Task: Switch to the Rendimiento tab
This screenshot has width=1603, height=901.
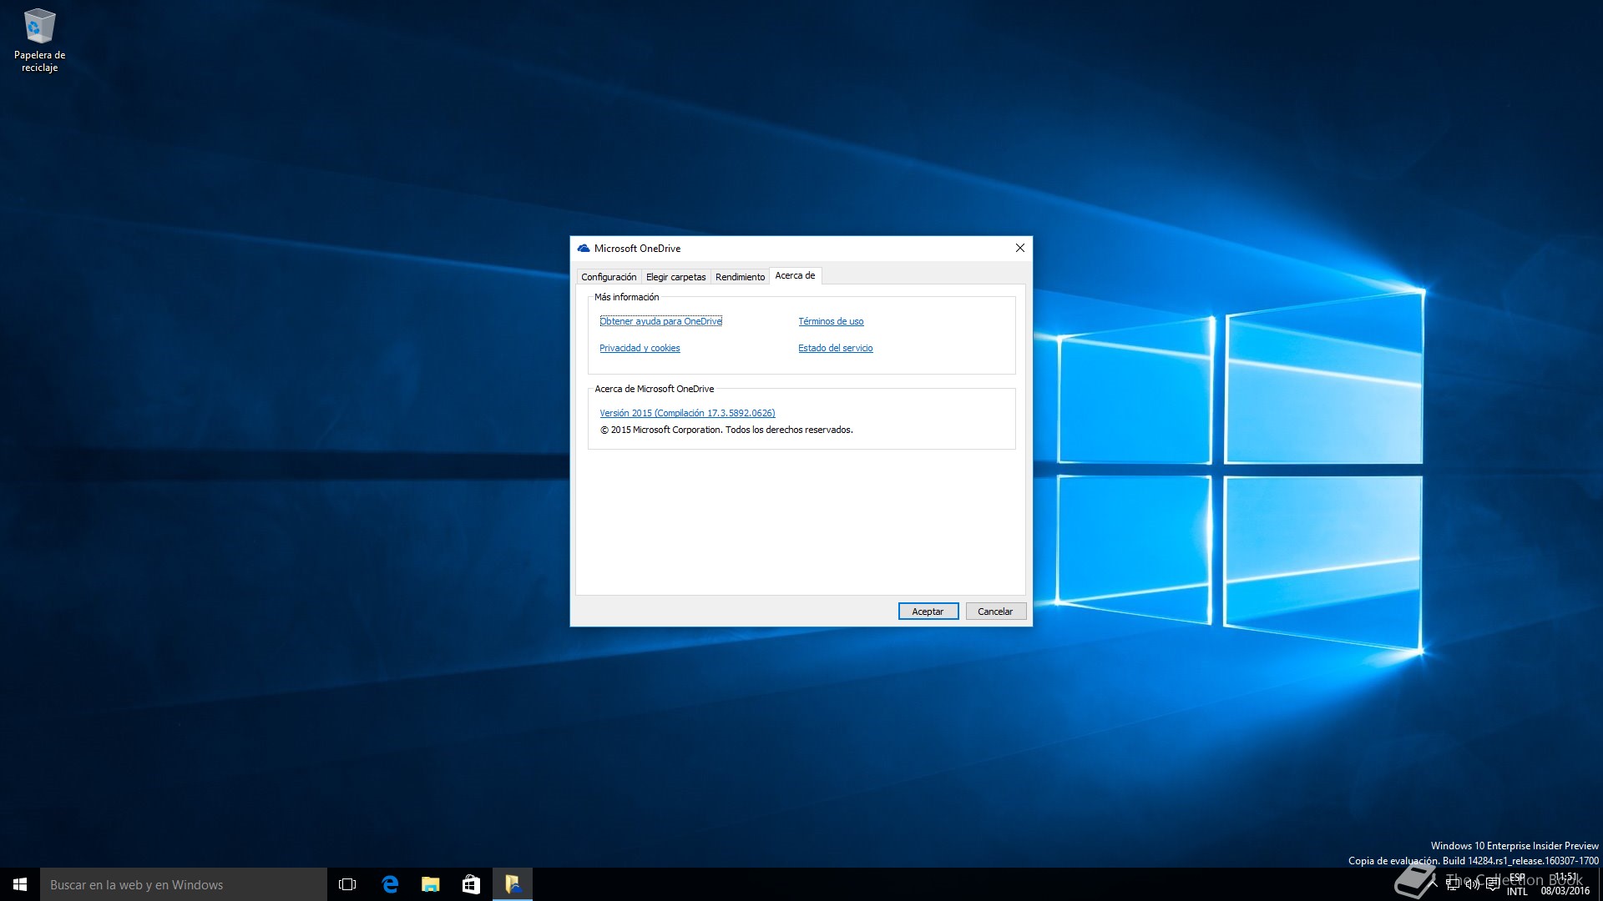Action: point(740,277)
